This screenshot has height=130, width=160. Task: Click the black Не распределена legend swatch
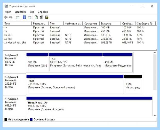[x=6, y=119]
